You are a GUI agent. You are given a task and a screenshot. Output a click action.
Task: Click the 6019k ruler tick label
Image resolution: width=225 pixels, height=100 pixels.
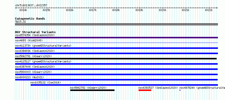point(139,10)
